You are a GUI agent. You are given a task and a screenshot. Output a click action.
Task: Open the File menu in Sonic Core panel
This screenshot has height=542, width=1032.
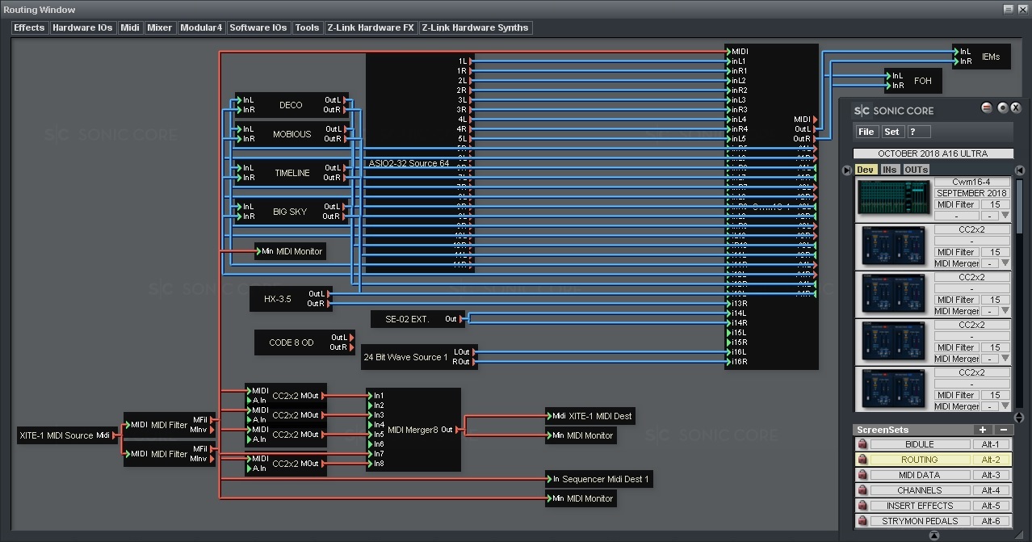[866, 132]
